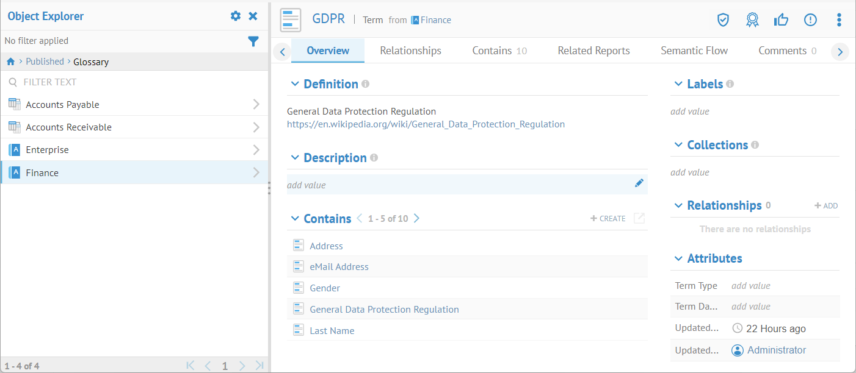Screen dimensions: 856x373
Task: Open the three-dot more actions menu
Action: click(x=839, y=20)
